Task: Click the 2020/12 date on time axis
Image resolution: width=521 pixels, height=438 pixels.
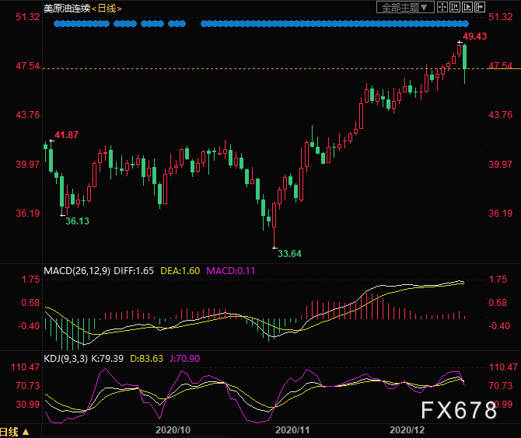Action: click(x=405, y=429)
